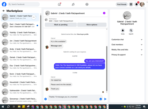
Task: Open Sticky Notes on the taskbar
Action: (24, 107)
